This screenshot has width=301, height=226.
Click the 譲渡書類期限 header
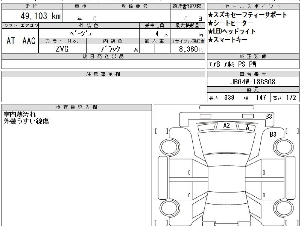187,7
